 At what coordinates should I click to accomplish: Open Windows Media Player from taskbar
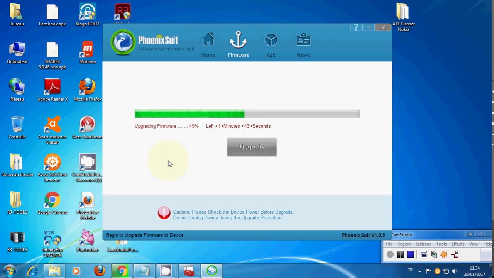(x=76, y=271)
